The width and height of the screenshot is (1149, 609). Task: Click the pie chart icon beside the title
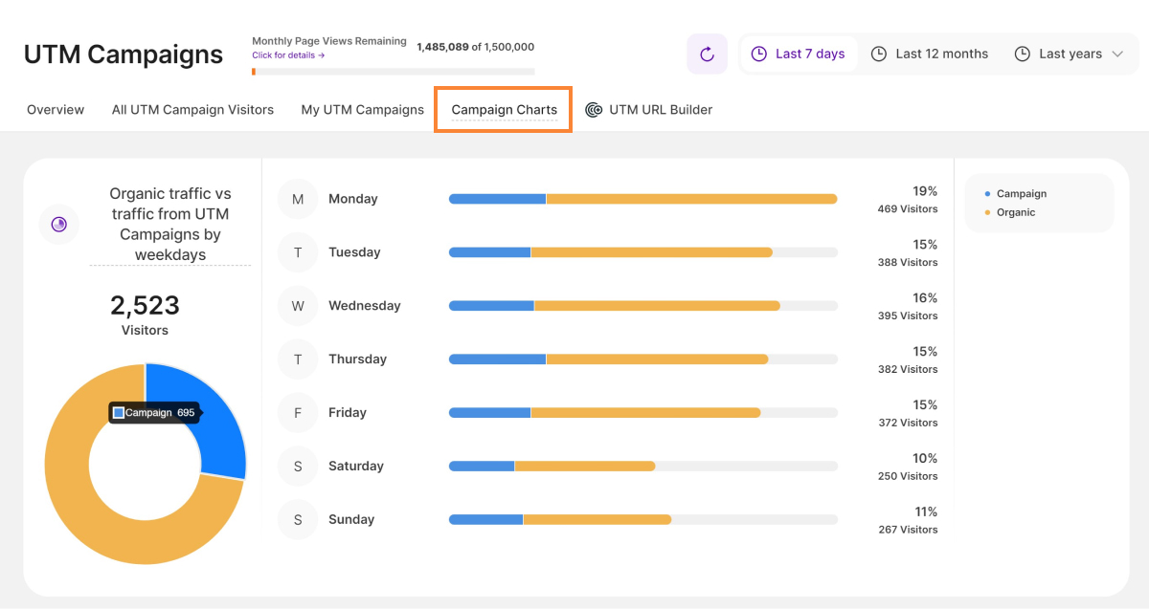pyautogui.click(x=58, y=225)
